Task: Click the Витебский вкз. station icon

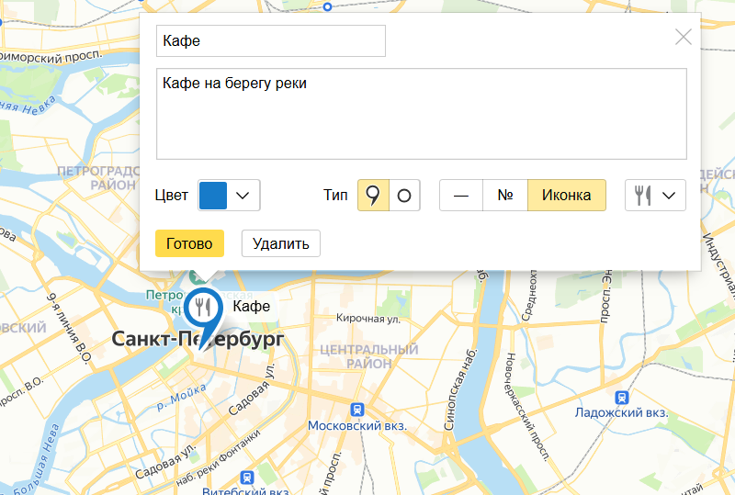Action: tap(246, 478)
